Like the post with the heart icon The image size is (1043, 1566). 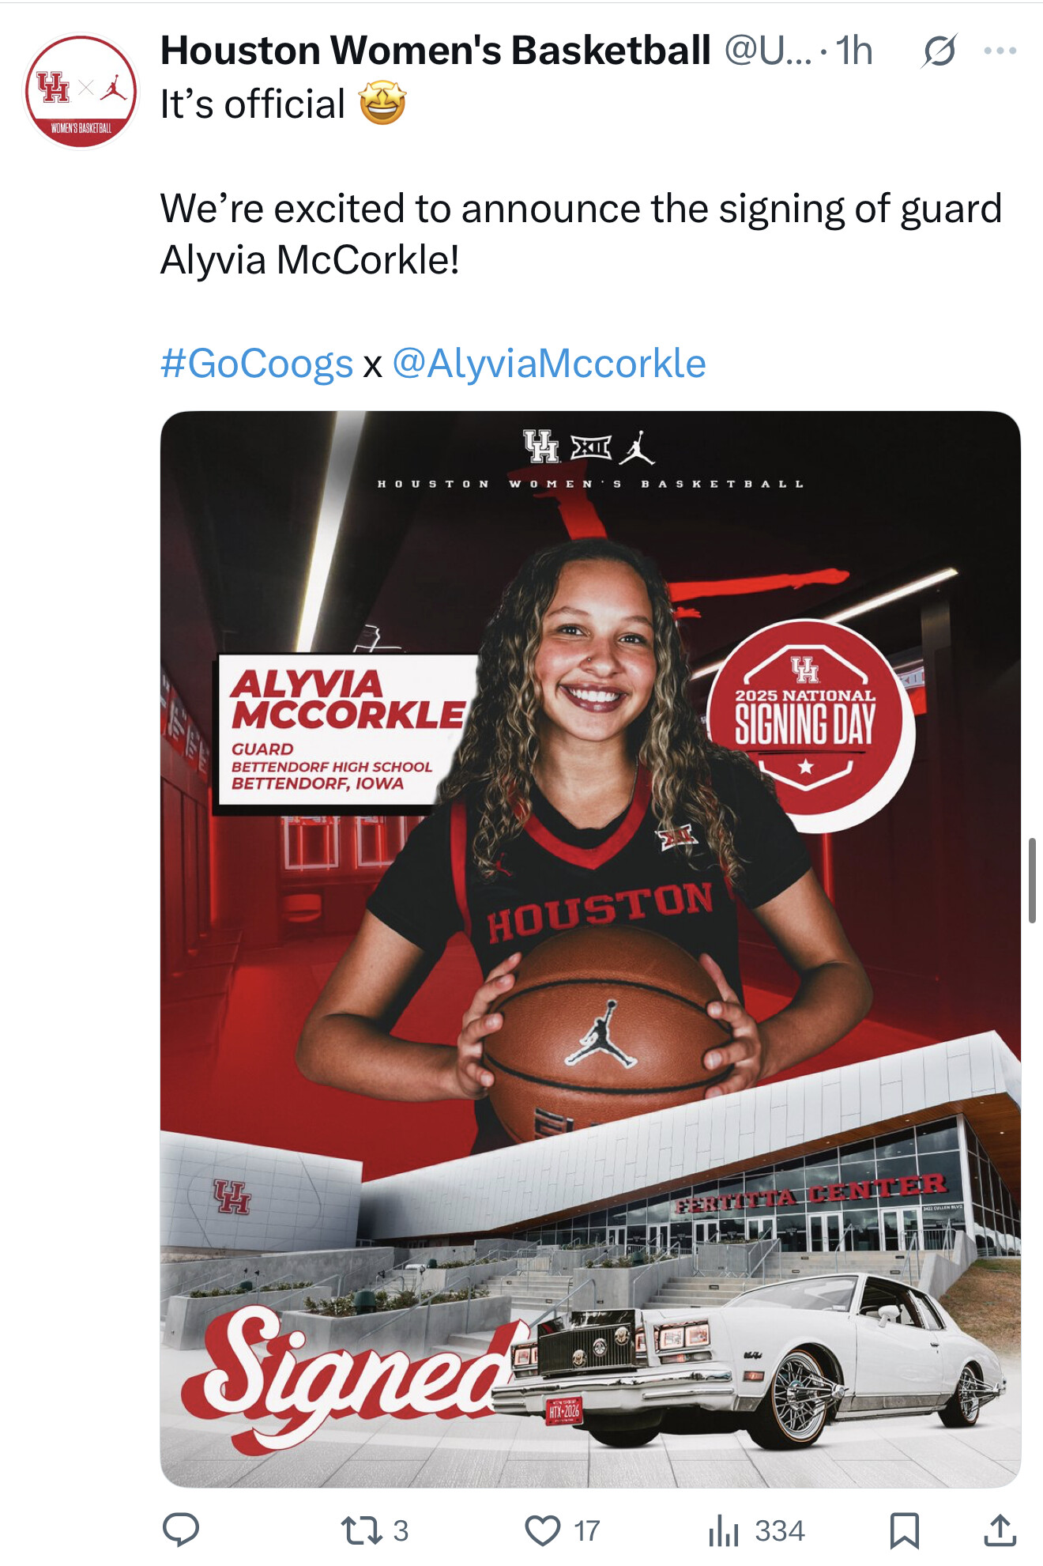point(543,1530)
